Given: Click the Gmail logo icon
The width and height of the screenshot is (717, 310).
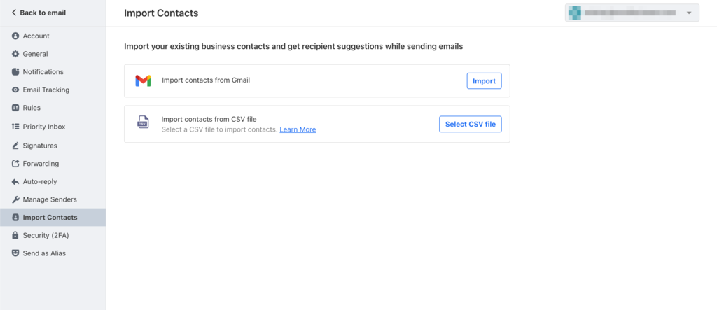Looking at the screenshot, I should (143, 81).
